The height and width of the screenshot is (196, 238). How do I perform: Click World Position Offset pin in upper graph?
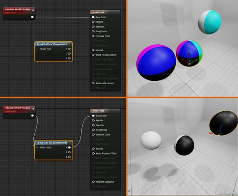[93, 55]
